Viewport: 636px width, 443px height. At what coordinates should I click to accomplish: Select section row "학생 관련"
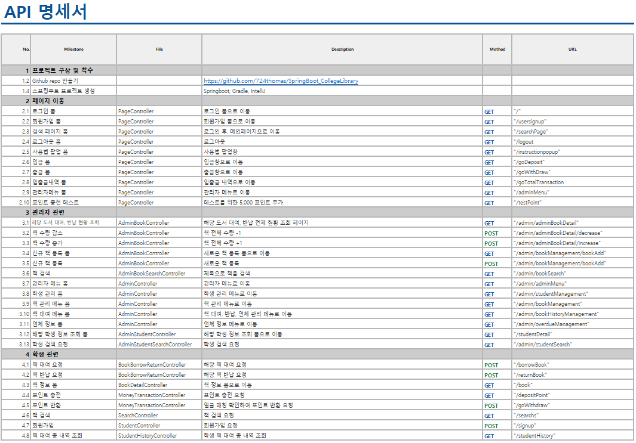(317, 354)
